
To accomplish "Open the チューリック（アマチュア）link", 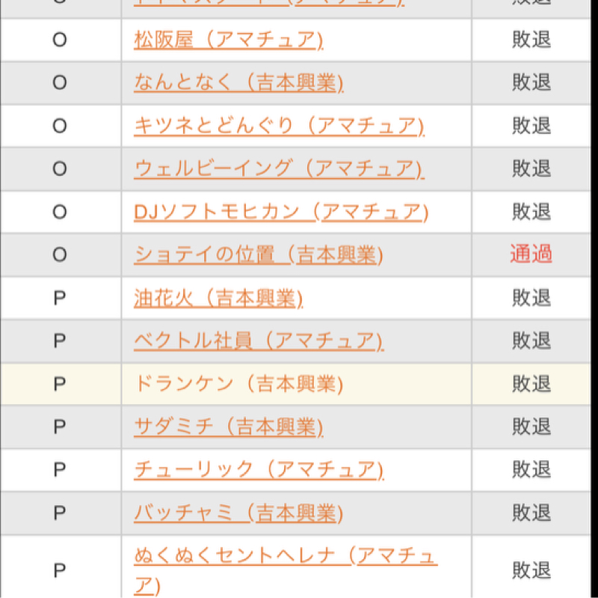I will coord(259,470).
